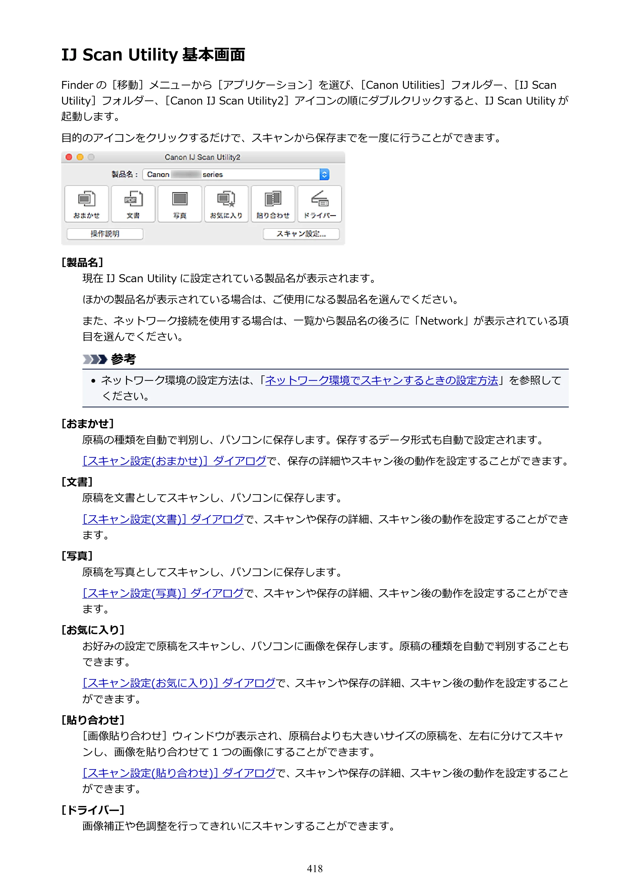Open the スキャン設定(おまかせ) ダイアログ link

[x=174, y=461]
